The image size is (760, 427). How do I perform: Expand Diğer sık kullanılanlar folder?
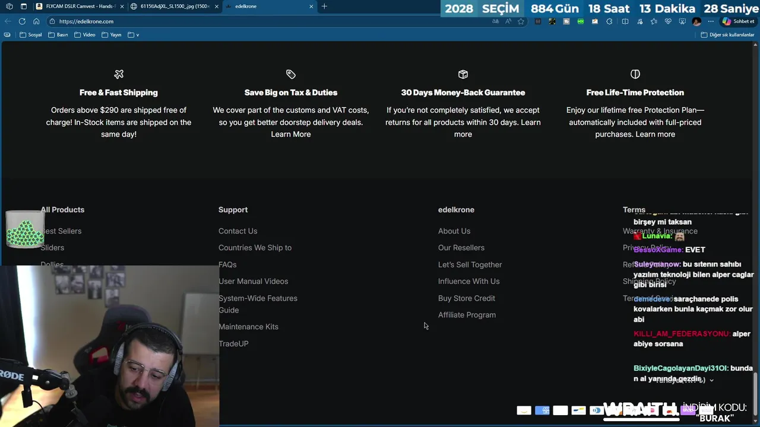[x=727, y=35]
